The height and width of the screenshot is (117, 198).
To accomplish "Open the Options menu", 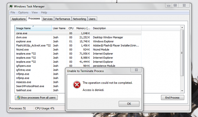I will coord(23,12).
